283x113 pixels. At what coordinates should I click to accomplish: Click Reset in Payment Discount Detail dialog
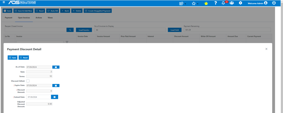click(x=24, y=57)
